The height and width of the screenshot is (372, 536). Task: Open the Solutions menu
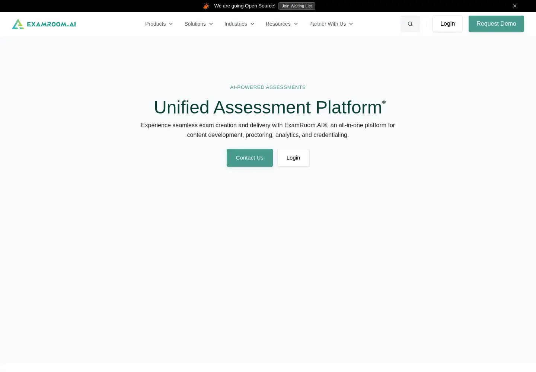click(199, 24)
